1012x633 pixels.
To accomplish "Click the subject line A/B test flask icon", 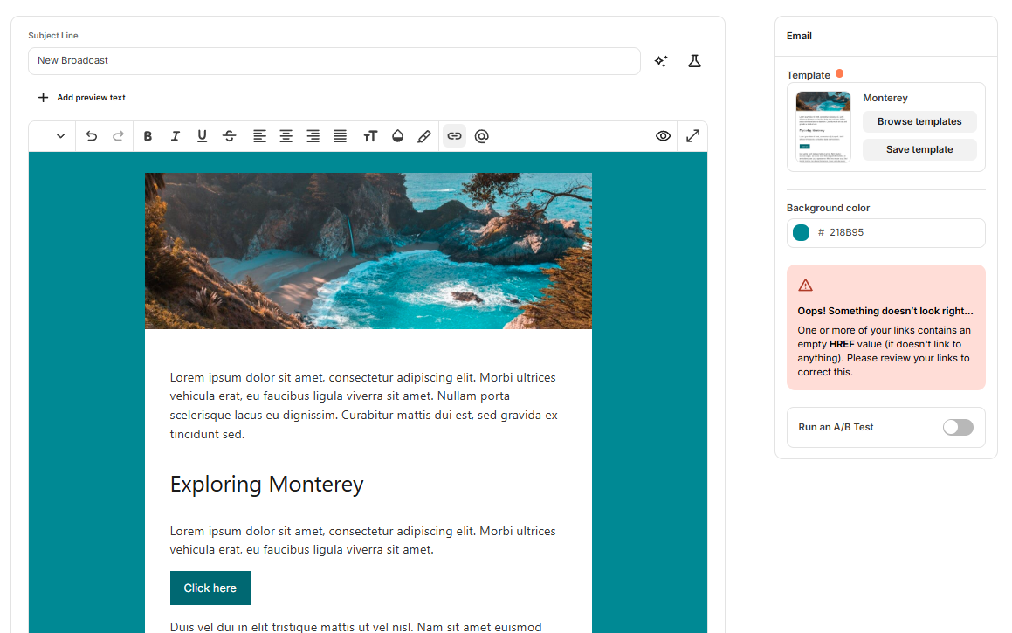I will 694,61.
